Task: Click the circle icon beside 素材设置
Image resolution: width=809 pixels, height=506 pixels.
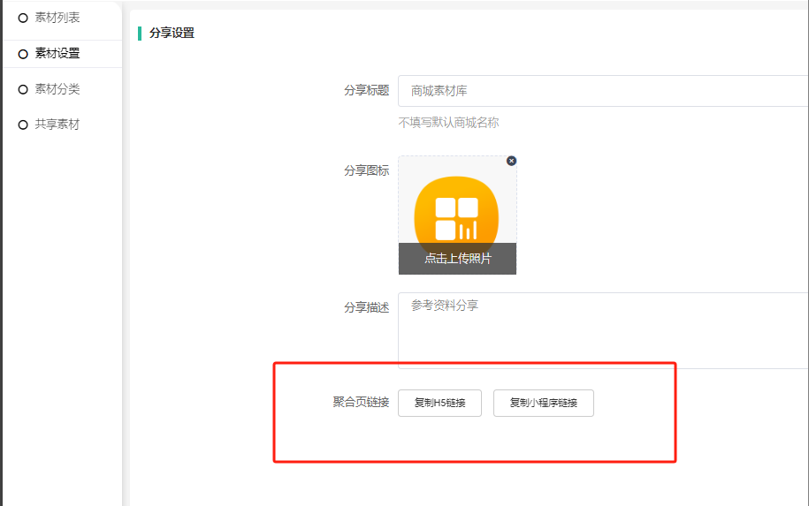Action: (x=23, y=54)
